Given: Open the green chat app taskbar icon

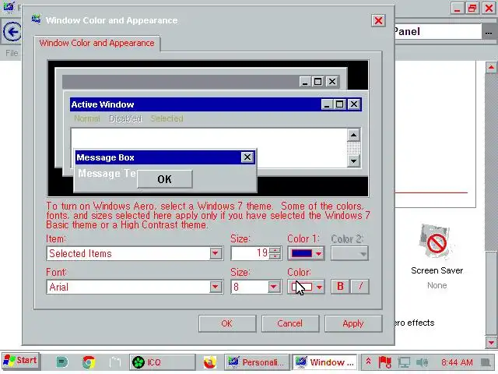Looking at the screenshot, I should [62, 362].
